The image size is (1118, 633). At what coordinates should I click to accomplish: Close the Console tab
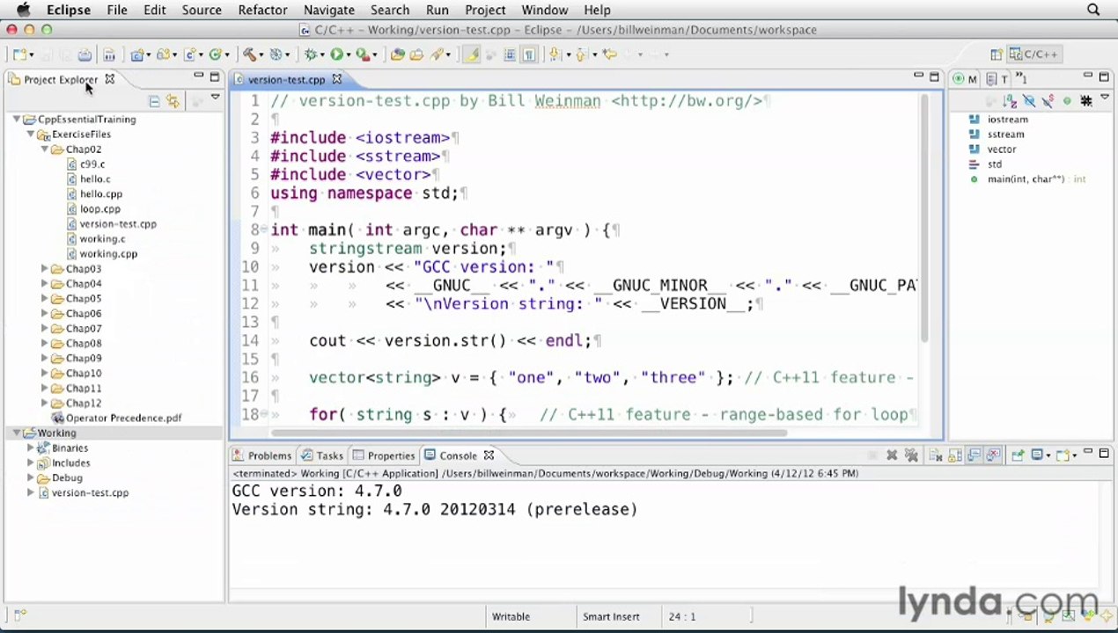489,455
